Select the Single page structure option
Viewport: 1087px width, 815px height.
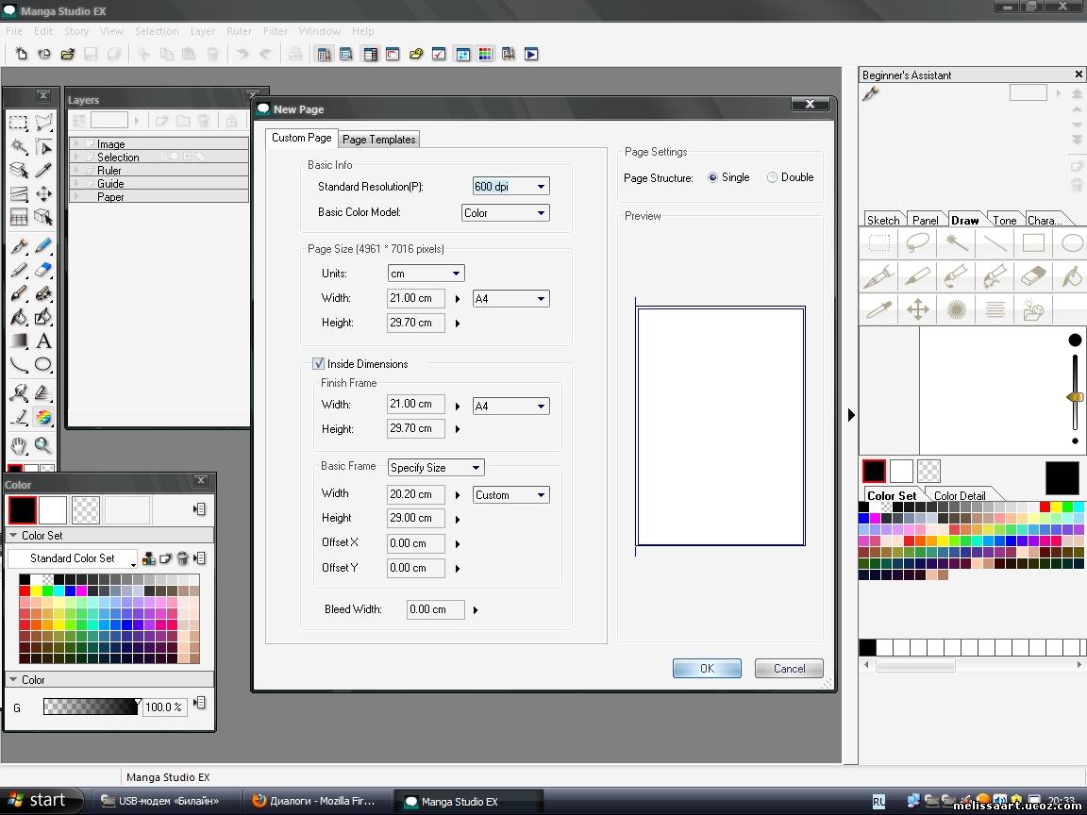click(x=712, y=177)
